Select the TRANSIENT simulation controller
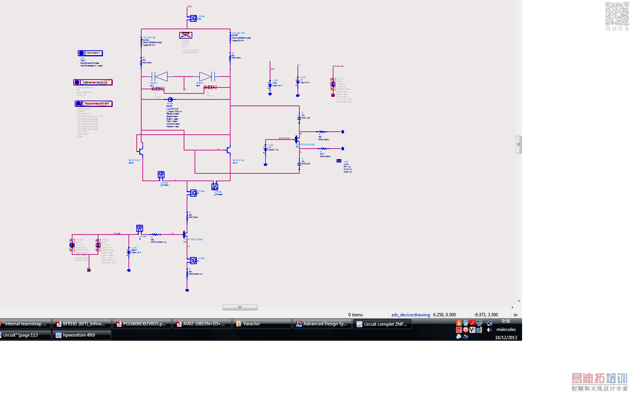The width and height of the screenshot is (631, 394). 90,53
